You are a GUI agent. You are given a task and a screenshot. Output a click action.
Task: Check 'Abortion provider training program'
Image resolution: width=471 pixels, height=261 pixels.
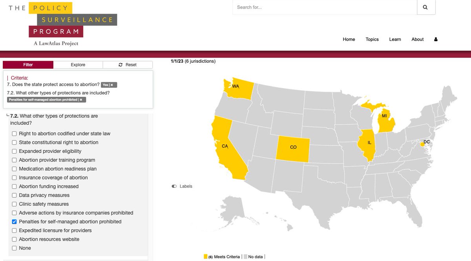tap(15, 160)
